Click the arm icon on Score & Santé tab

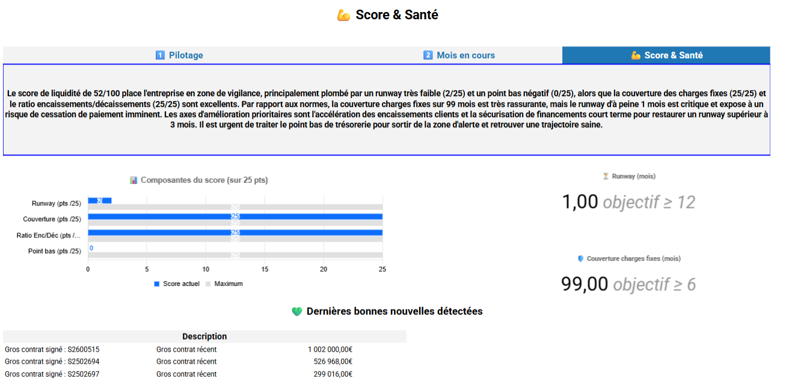click(x=636, y=55)
